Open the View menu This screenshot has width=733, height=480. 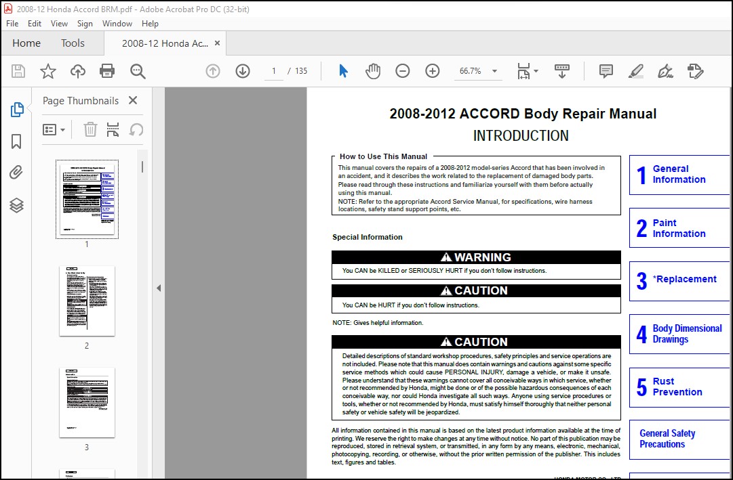(59, 23)
